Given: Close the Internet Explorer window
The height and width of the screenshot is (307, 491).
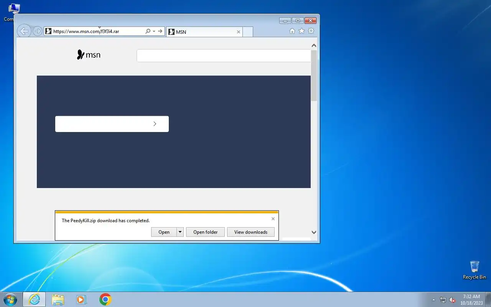Looking at the screenshot, I should [311, 21].
